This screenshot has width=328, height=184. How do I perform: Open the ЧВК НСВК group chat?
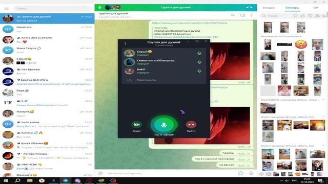pos(47,166)
